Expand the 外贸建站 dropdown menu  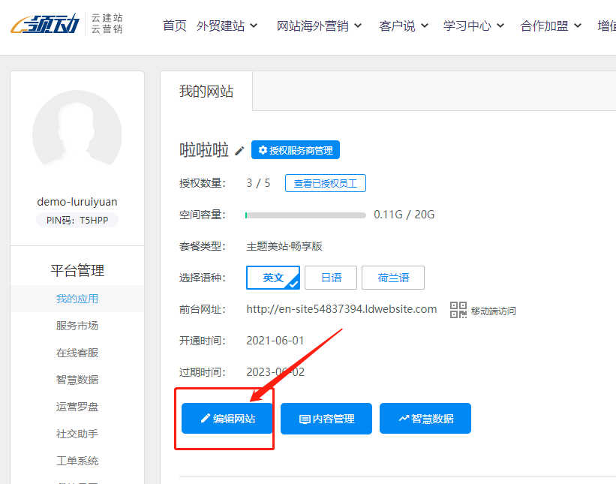click(x=227, y=26)
